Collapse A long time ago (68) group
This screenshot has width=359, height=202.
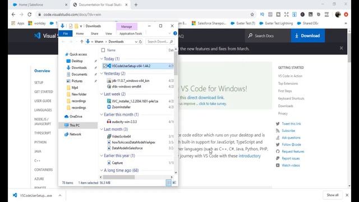tap(102, 170)
